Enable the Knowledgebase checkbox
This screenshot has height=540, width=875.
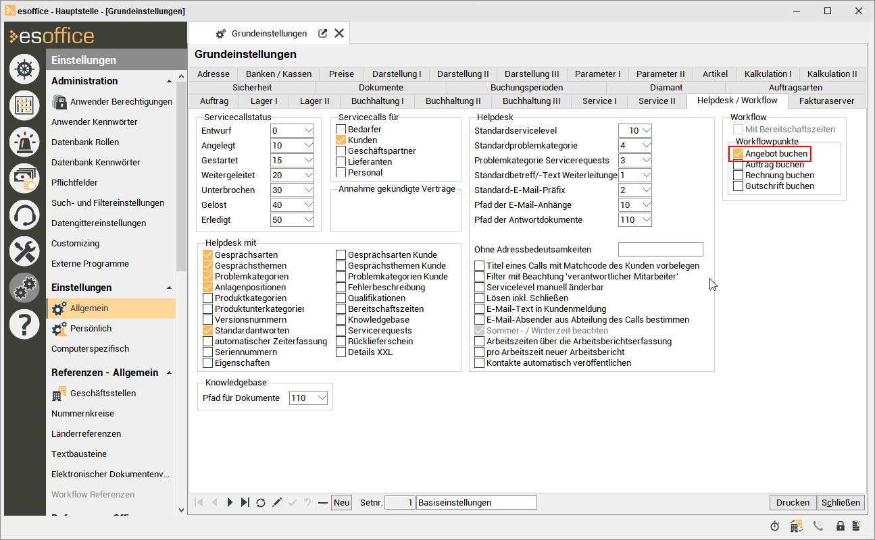[341, 320]
